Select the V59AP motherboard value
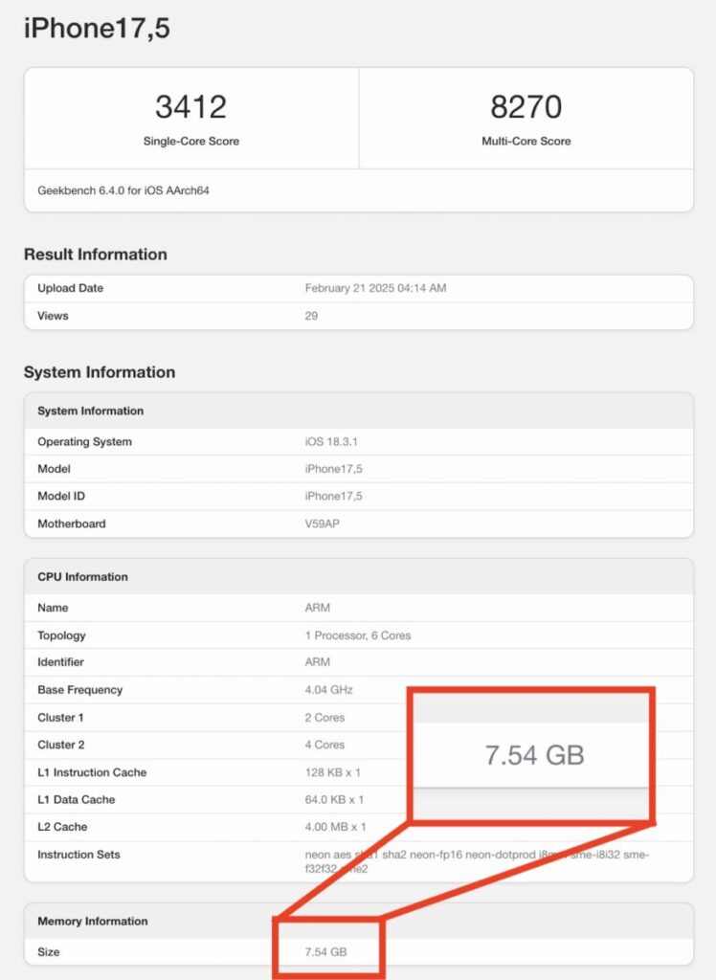 click(x=324, y=523)
